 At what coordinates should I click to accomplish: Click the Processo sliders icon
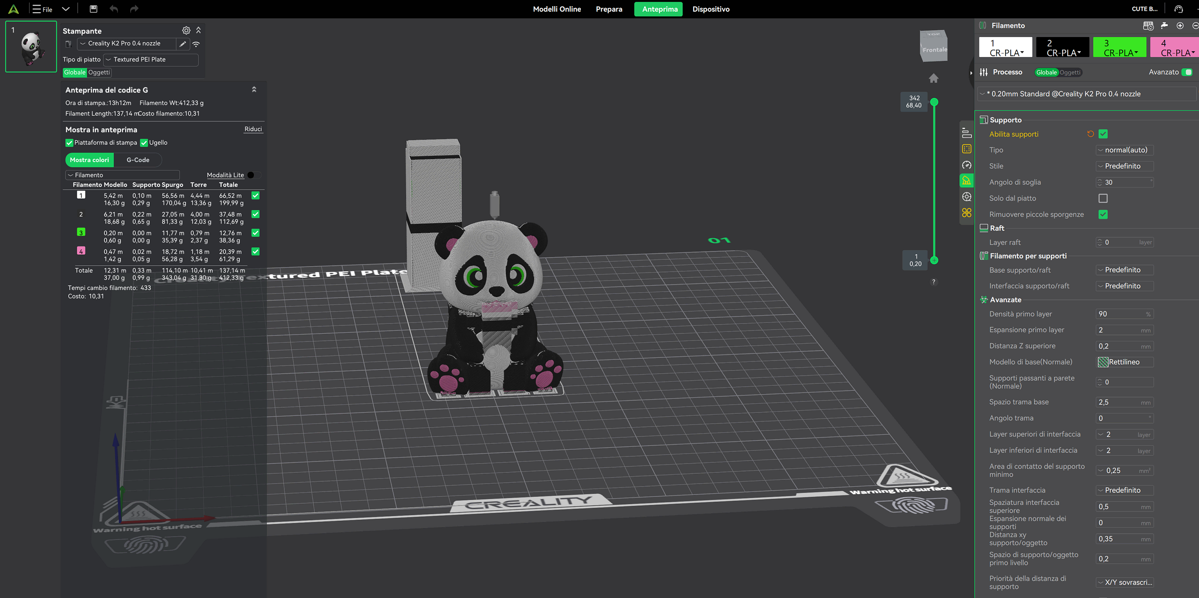[984, 72]
